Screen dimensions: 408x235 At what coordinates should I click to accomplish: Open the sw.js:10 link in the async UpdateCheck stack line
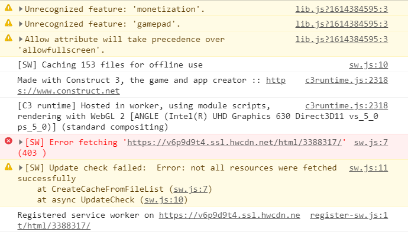point(164,200)
